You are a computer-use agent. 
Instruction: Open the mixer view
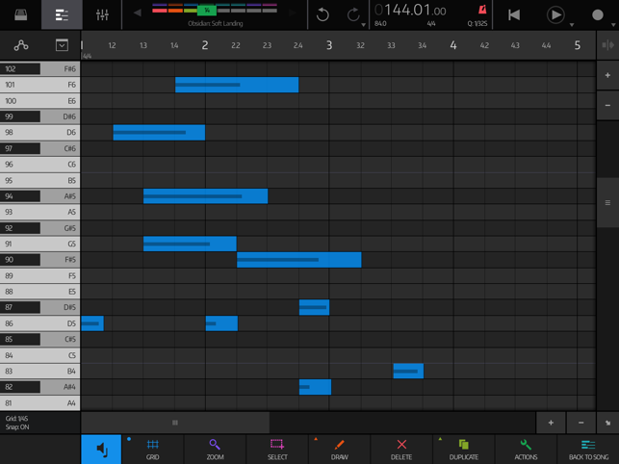[102, 14]
